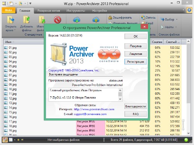Click the coneXware logo

(x=109, y=54)
